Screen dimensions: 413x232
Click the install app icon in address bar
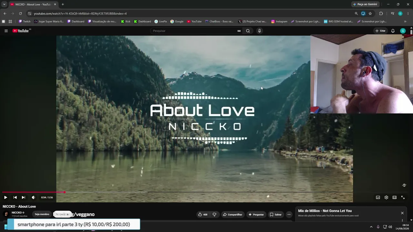(363, 14)
